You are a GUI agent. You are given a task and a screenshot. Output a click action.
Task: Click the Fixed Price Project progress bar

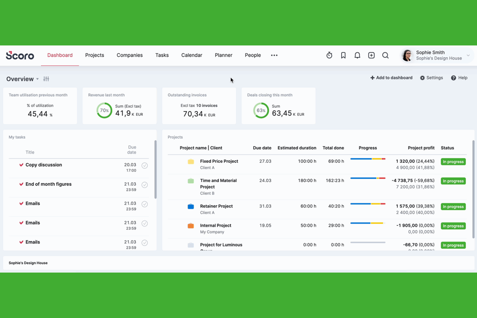pos(368,159)
